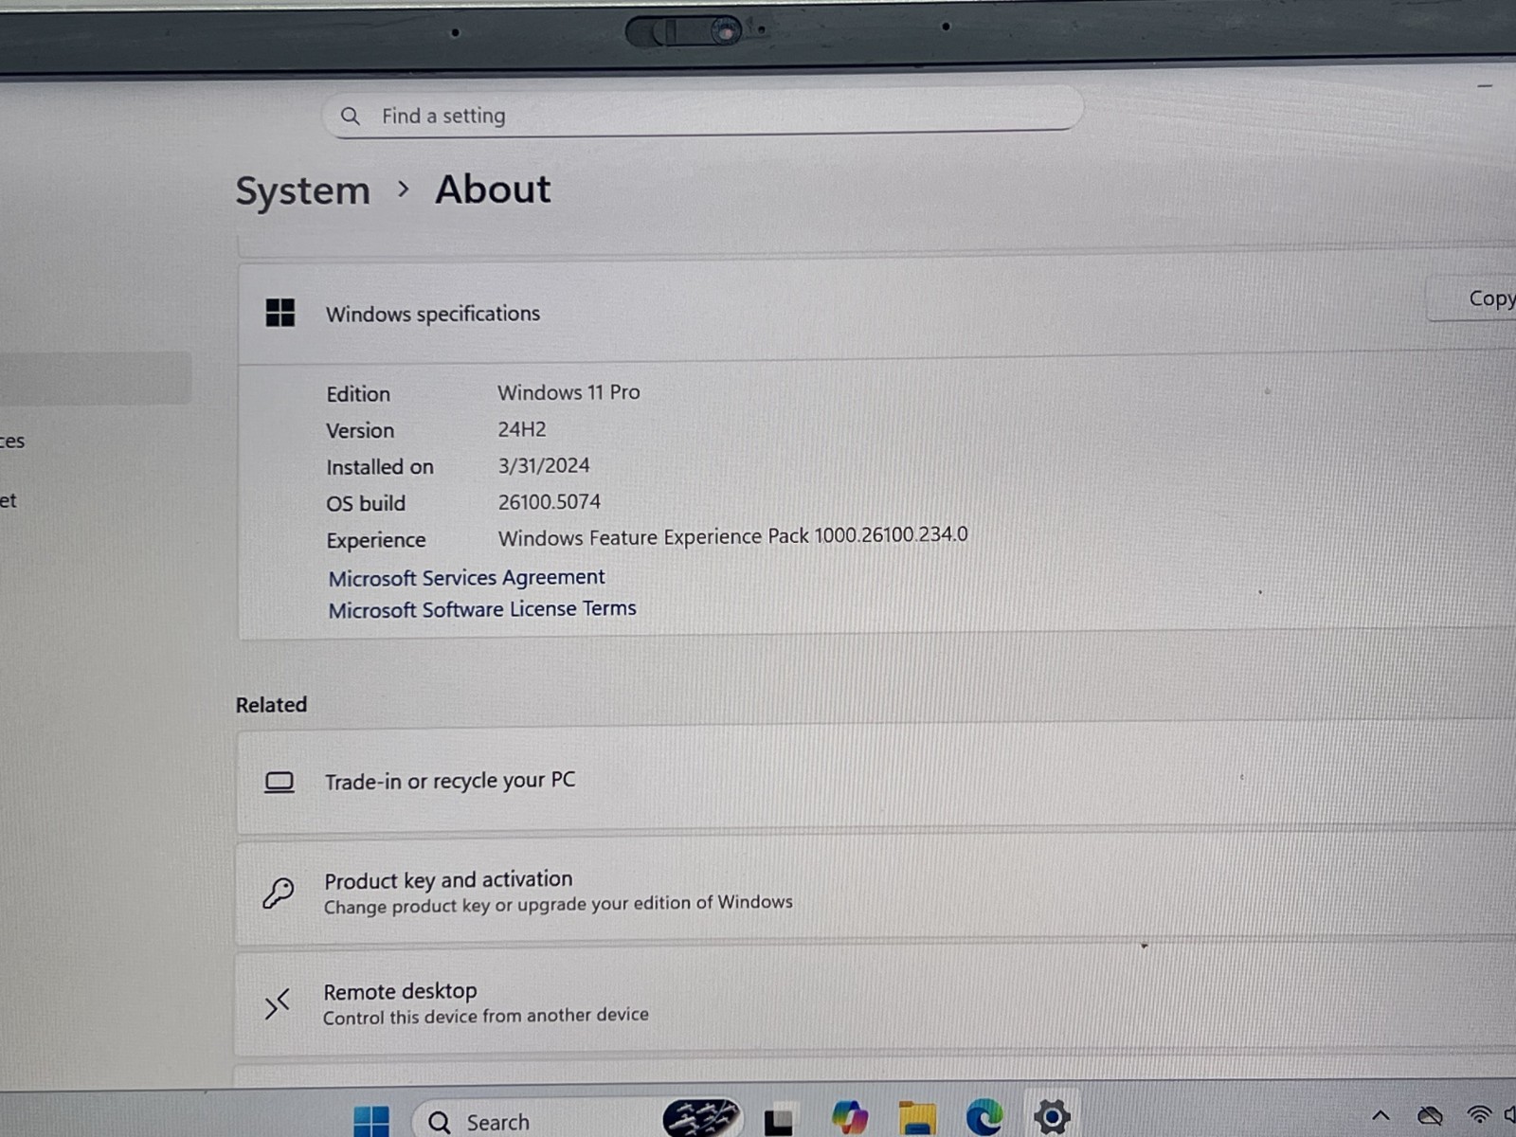The image size is (1516, 1137).
Task: Open the Wi-Fi network tray icon
Action: coord(1479,1114)
